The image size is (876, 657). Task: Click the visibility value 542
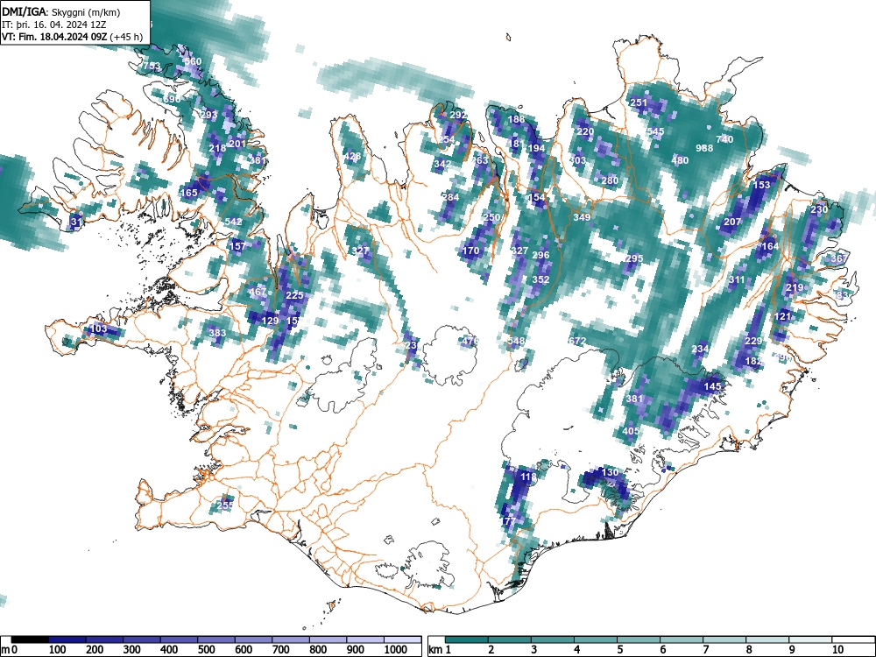234,222
